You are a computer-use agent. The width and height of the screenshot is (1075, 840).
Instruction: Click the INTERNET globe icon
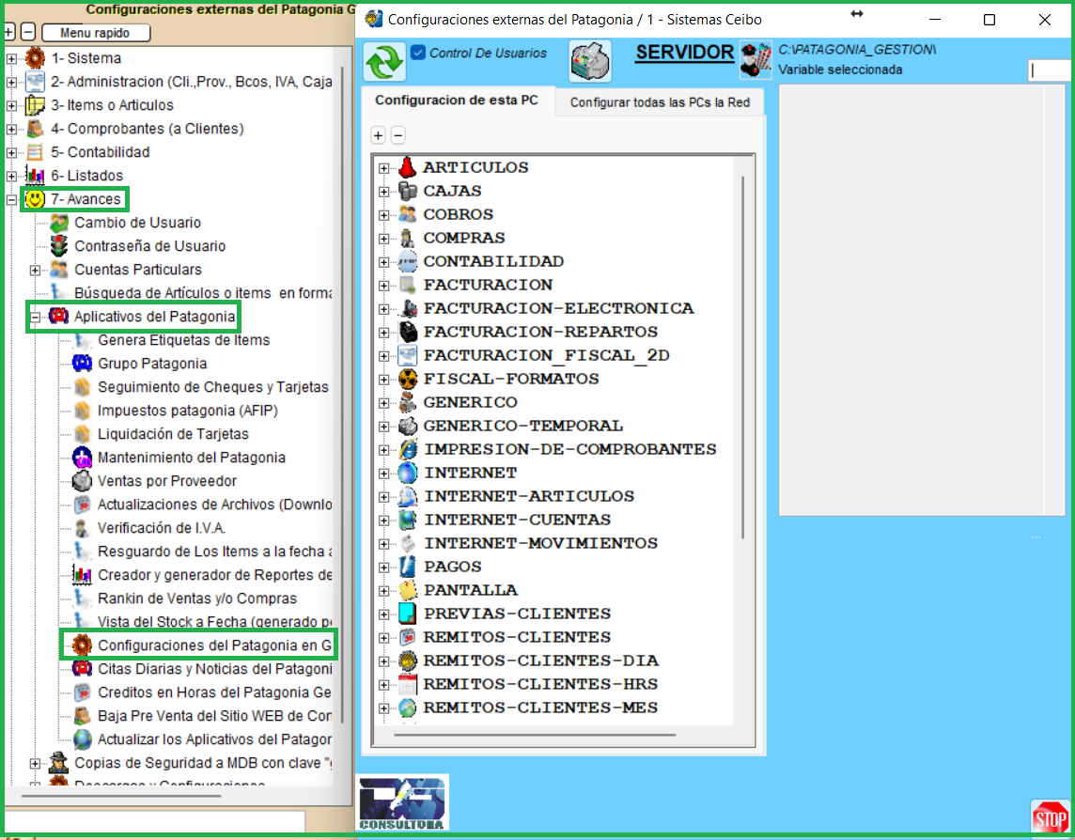click(x=408, y=473)
